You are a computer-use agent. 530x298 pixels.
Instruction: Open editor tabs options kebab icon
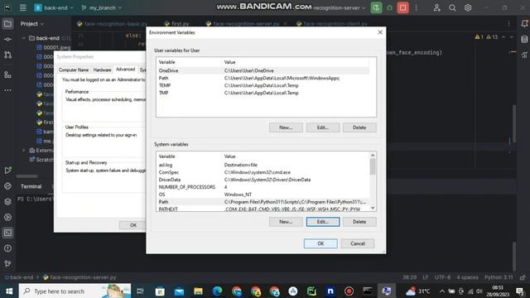[508, 24]
